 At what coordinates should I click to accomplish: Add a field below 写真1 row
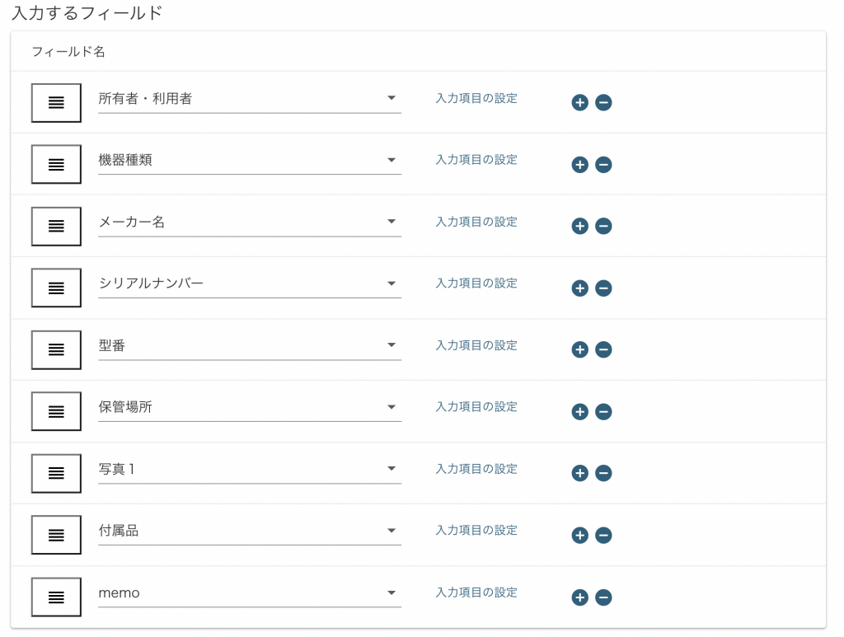[579, 473]
